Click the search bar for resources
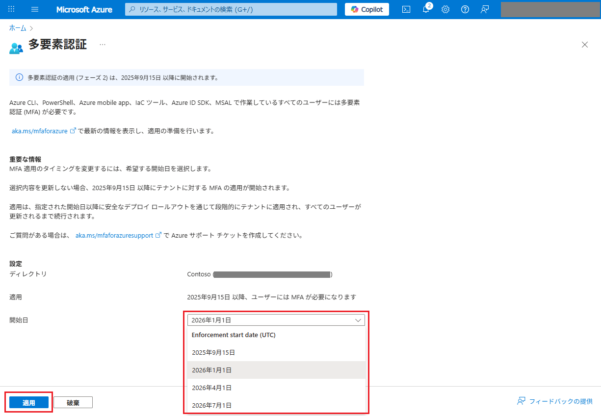Screen dimensions: 601x416 (x=231, y=9)
